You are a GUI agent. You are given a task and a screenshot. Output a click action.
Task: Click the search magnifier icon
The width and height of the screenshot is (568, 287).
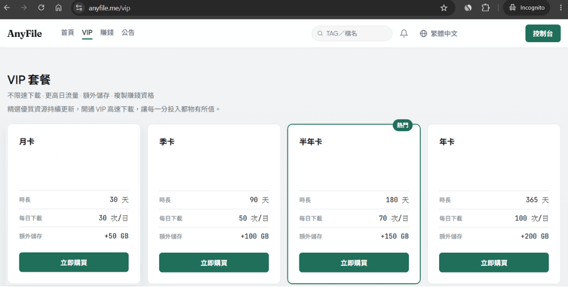320,34
